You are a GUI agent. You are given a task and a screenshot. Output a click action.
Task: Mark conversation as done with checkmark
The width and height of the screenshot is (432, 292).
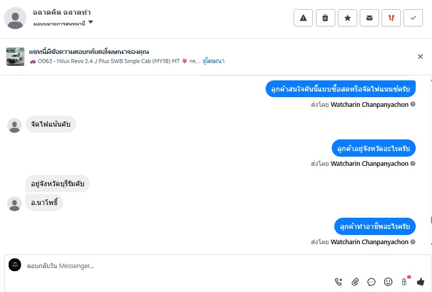413,18
